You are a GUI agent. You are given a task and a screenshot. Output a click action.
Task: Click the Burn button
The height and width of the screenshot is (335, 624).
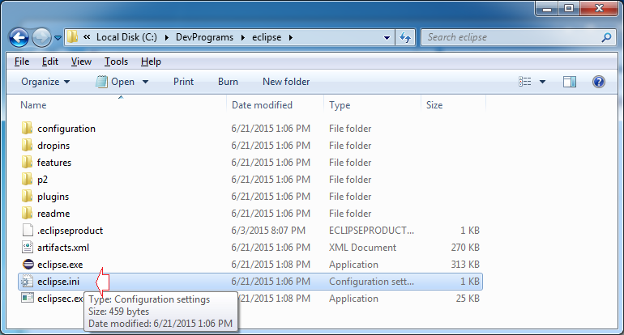click(228, 82)
